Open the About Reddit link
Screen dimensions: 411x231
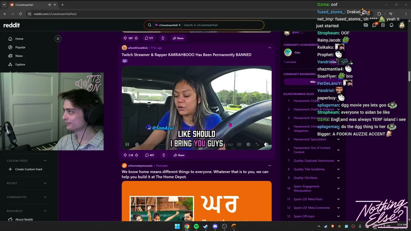pyautogui.click(x=24, y=219)
